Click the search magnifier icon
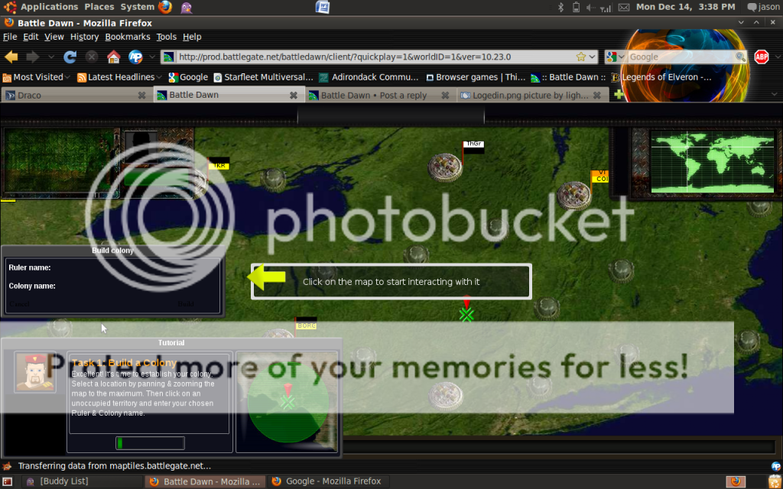783x489 pixels. point(740,57)
